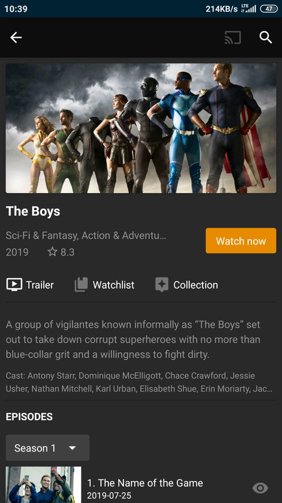This screenshot has height=503, width=282.
Task: Open search with the magnifier icon
Action: pyautogui.click(x=266, y=38)
